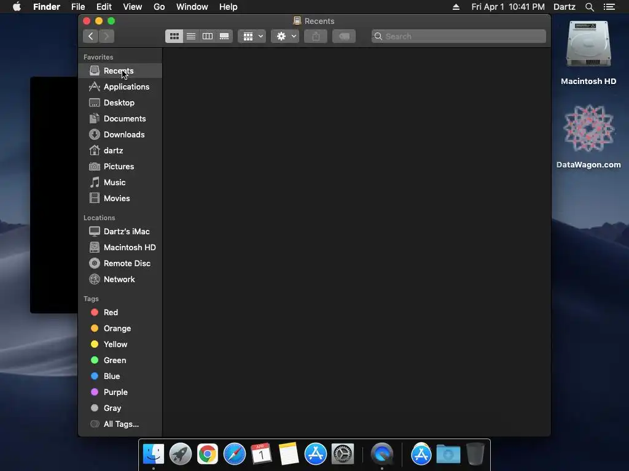Open the group-by arrangement dropdown

coord(252,36)
